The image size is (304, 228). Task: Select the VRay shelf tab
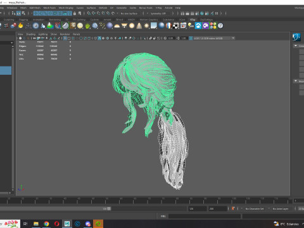[193, 20]
